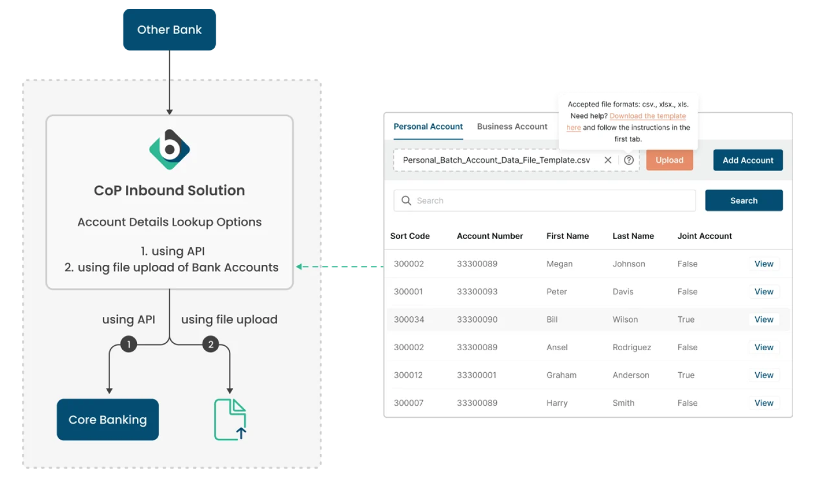Click the last name Anderson cell
The width and height of the screenshot is (815, 478).
pyautogui.click(x=631, y=375)
